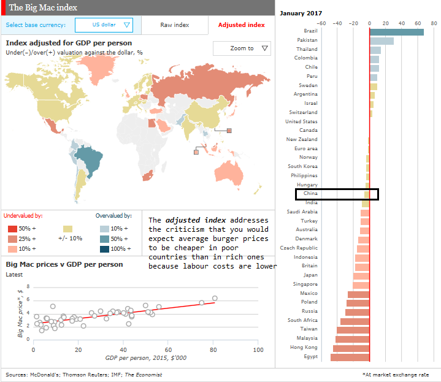
Task: Select the Brazil country label
Action: (x=310, y=31)
